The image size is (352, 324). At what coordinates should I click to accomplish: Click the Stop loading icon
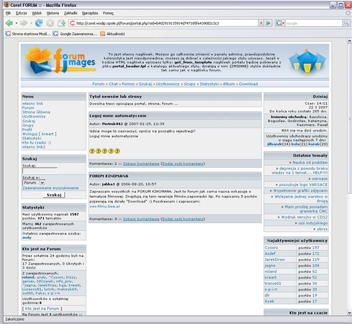click(50, 23)
